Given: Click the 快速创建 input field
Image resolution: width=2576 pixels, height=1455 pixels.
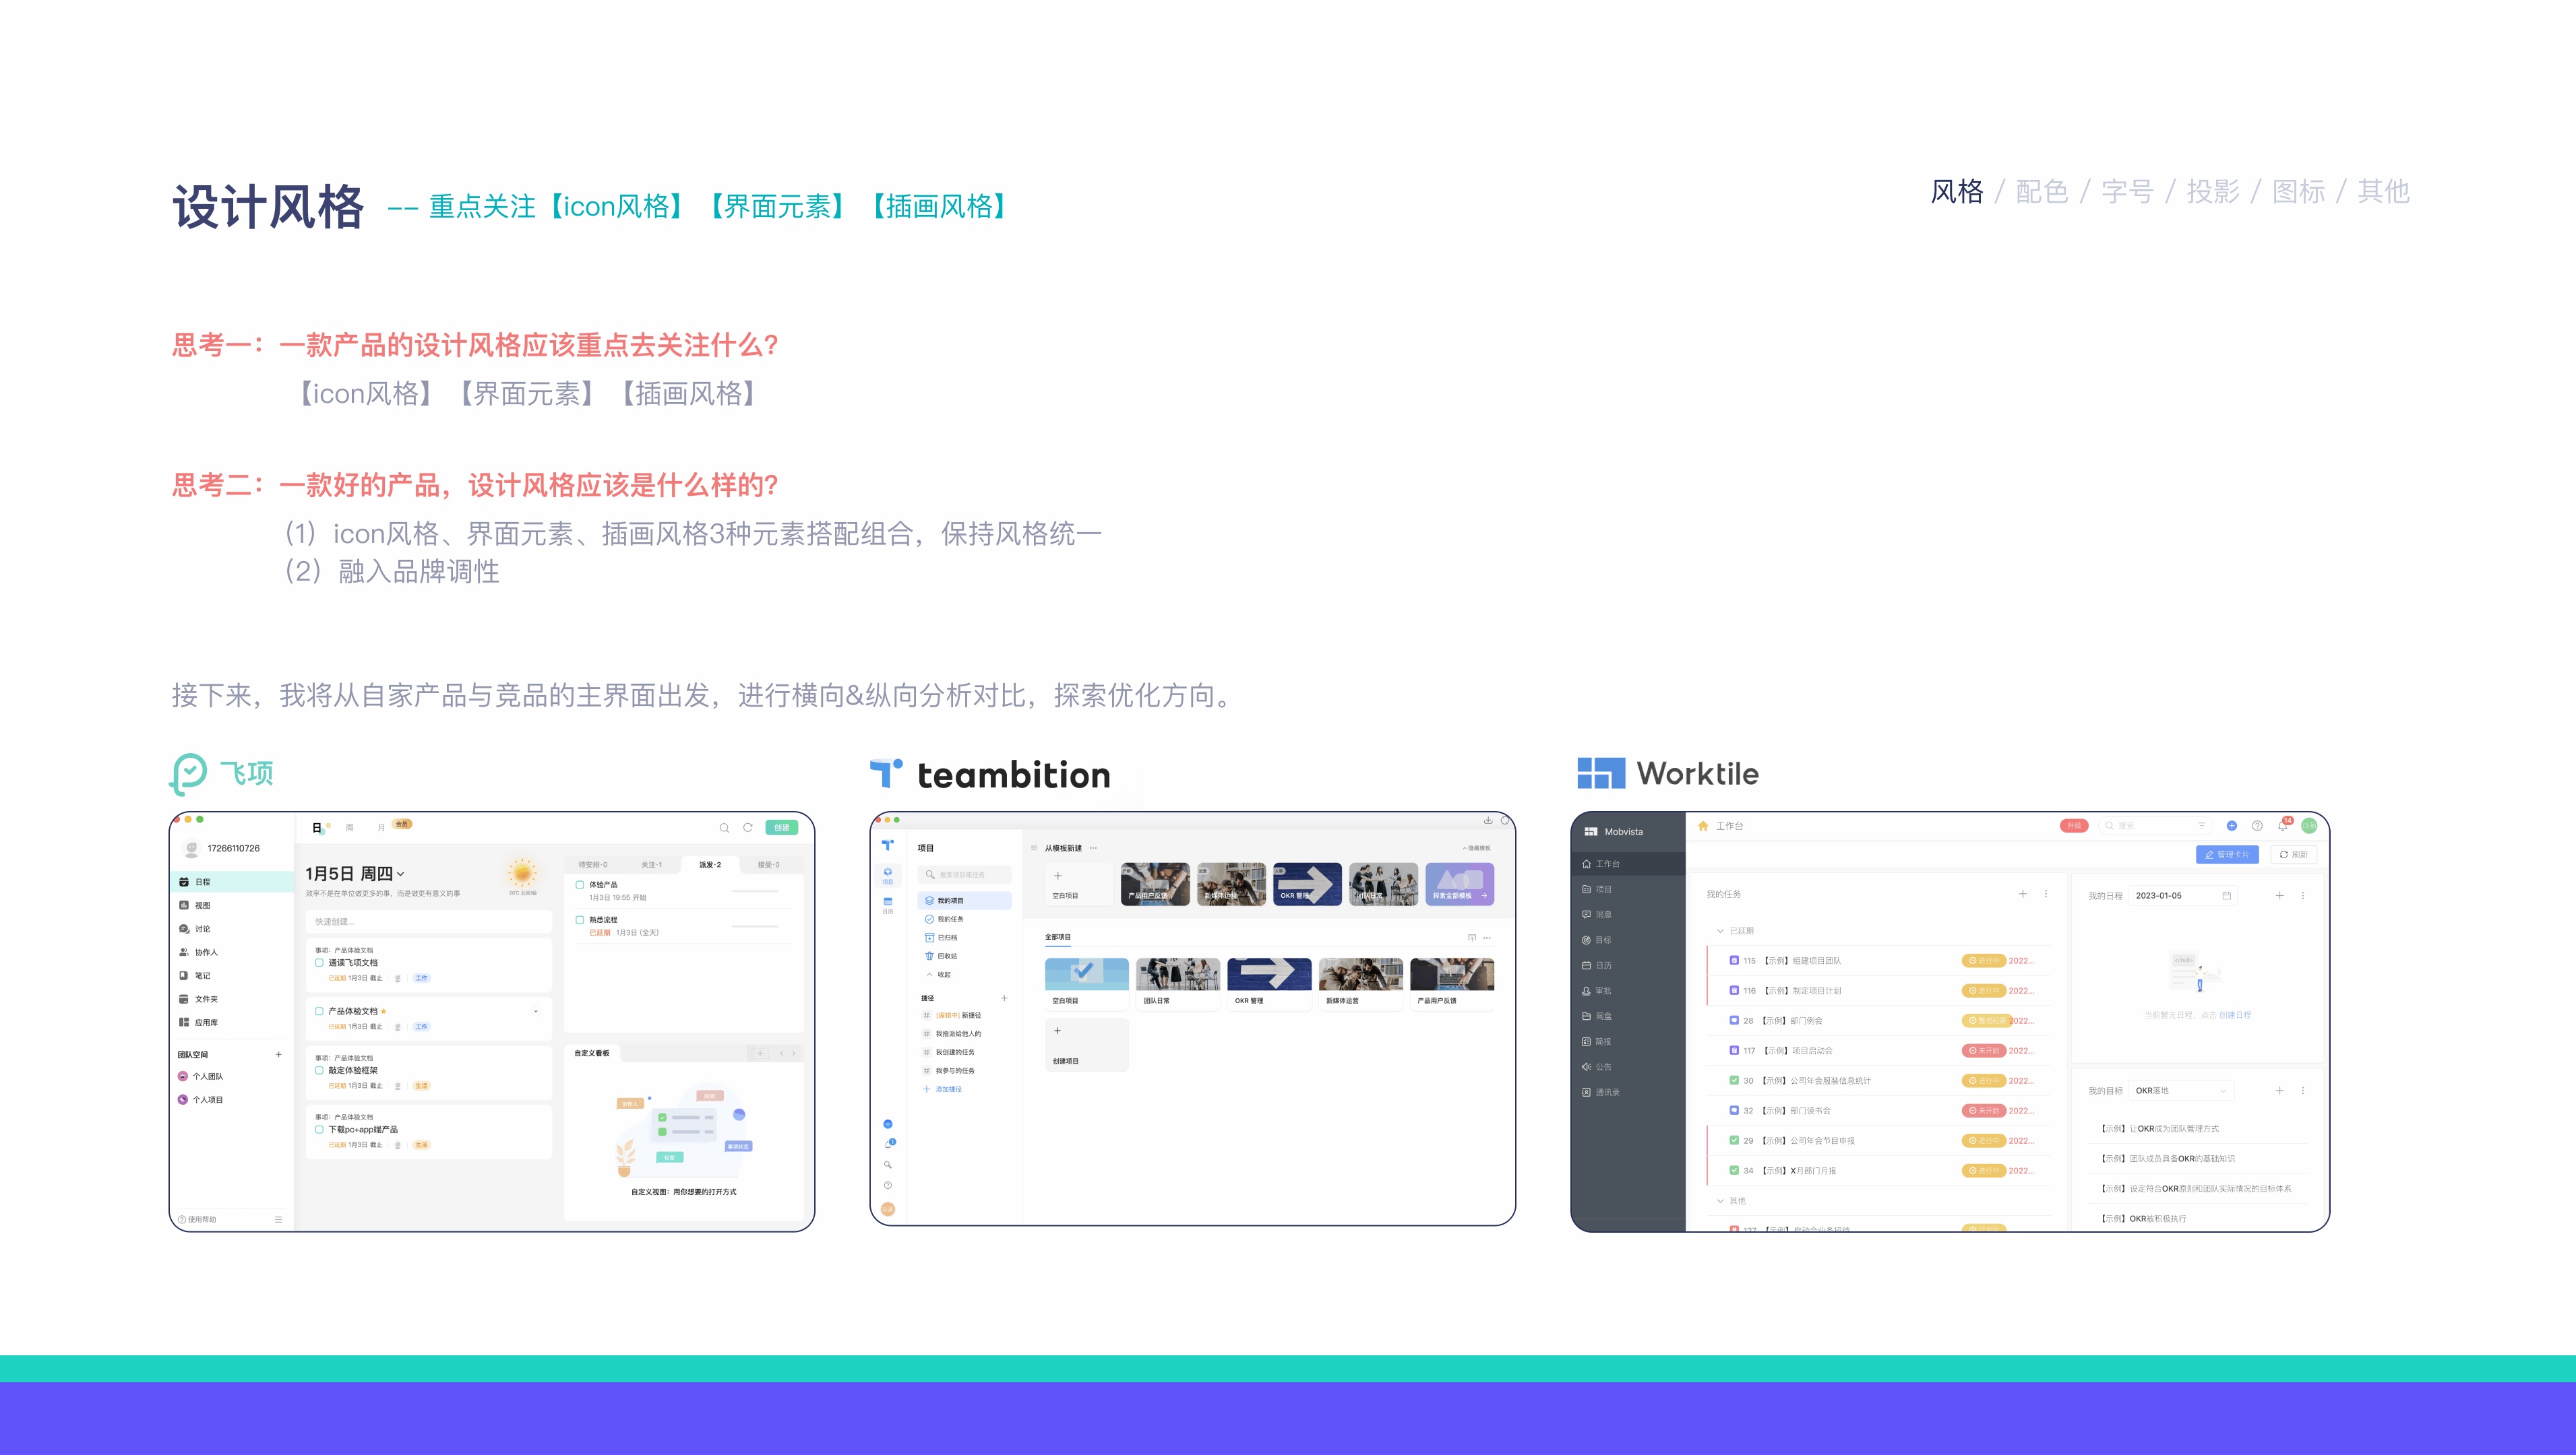Looking at the screenshot, I should 428,922.
